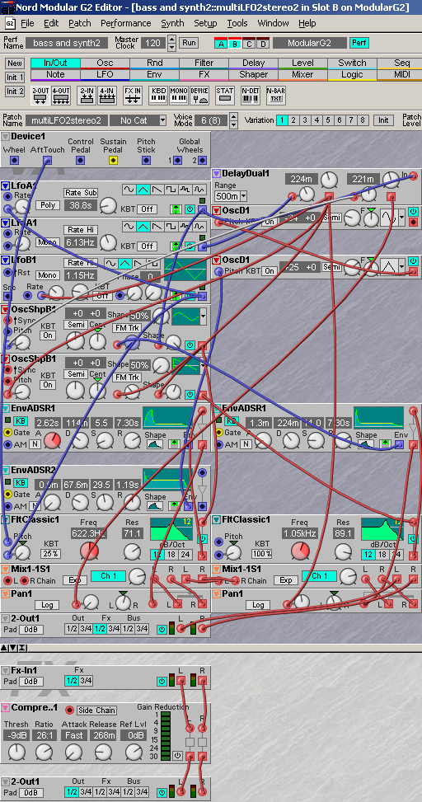422x802 pixels.
Task: Add the N-BAR TXT module icon
Action: (276, 96)
